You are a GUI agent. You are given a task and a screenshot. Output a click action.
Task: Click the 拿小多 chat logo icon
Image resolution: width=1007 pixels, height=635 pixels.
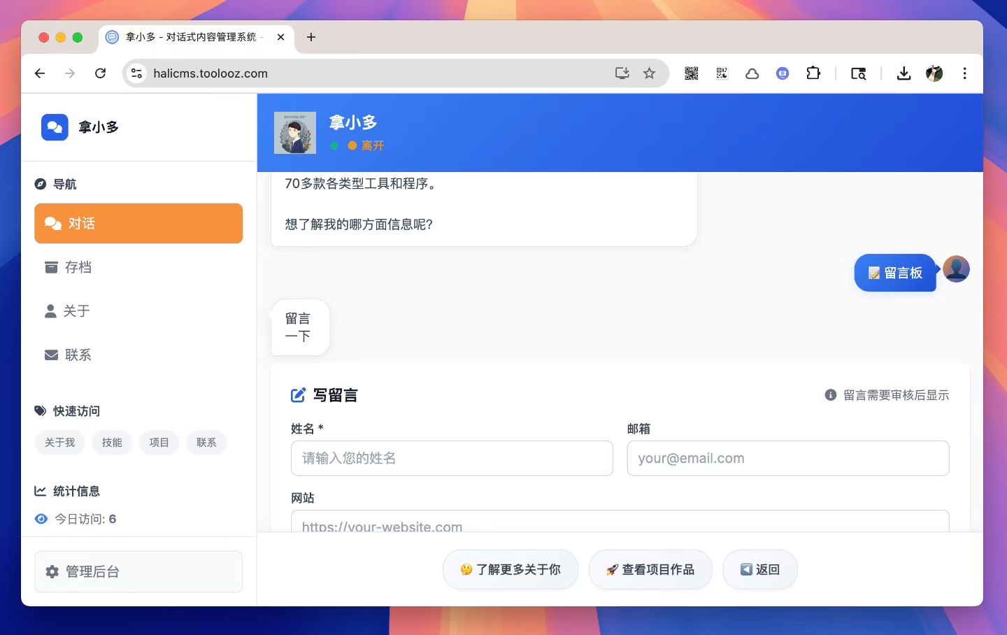pyautogui.click(x=55, y=127)
